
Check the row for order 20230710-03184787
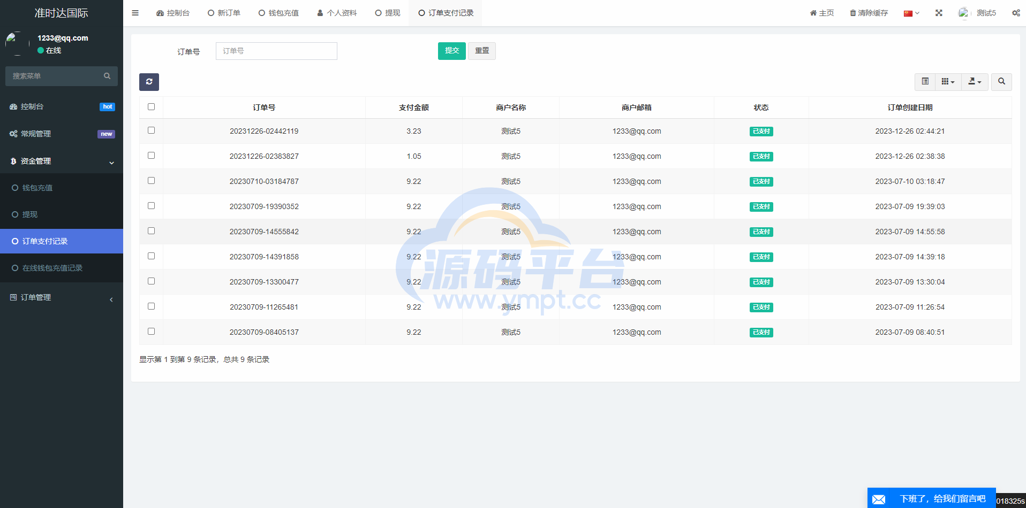coord(151,181)
